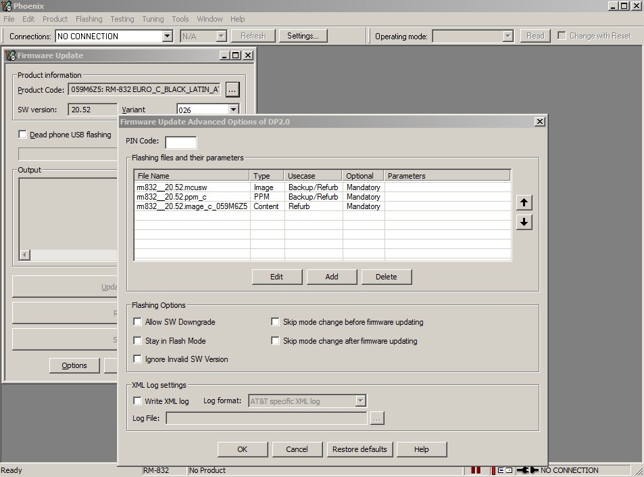The height and width of the screenshot is (477, 644).
Task: Click the OK button
Action: tap(243, 449)
